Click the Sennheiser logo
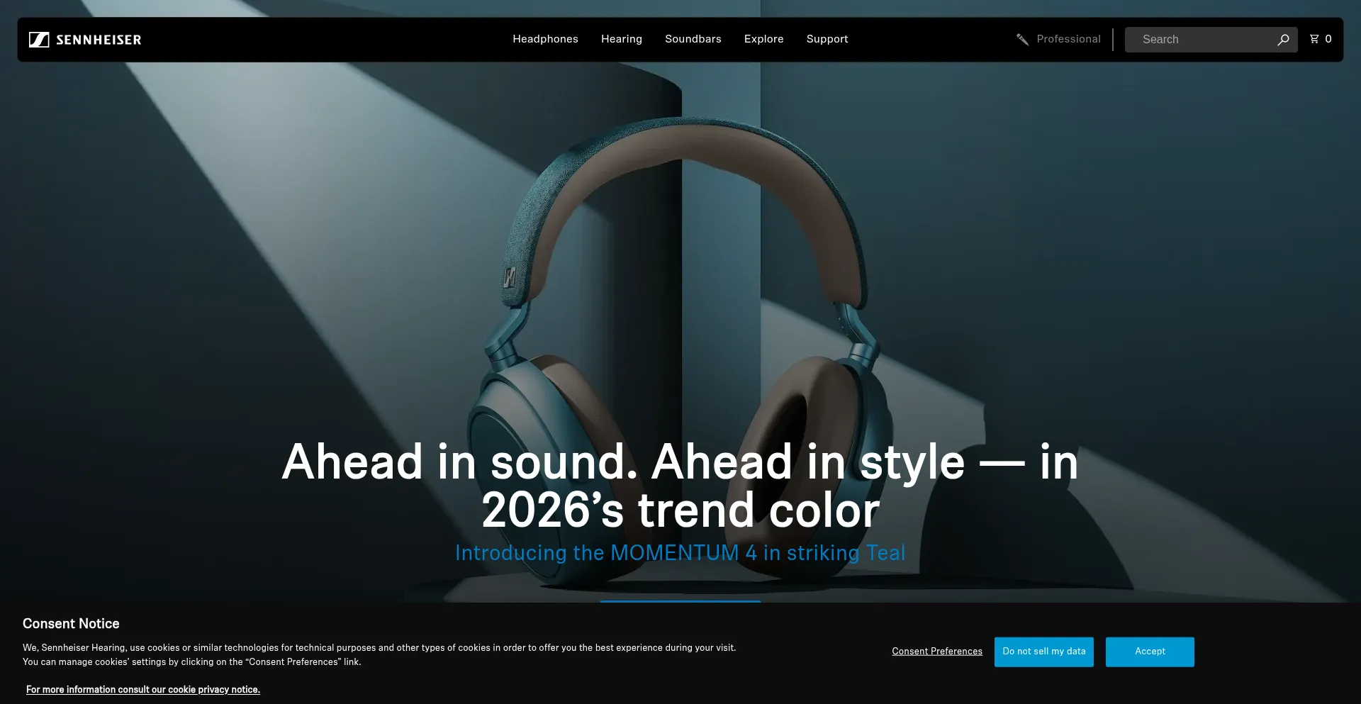Screen dimensions: 1361x704 click(x=85, y=40)
